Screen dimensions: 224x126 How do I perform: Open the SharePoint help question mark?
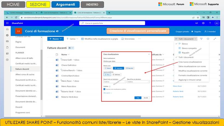[x=210, y=23]
